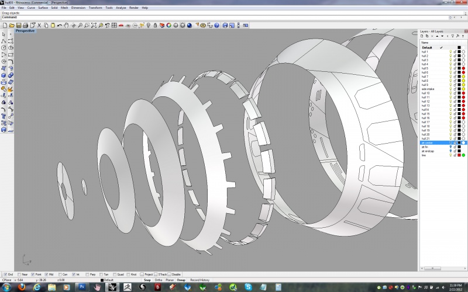The width and height of the screenshot is (468, 292).
Task: Select the Pan hand tool
Action: click(66, 25)
